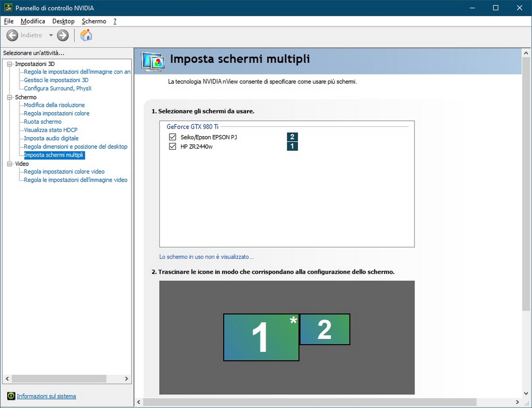
Task: Close the NVIDIA control panel window
Action: 520,8
